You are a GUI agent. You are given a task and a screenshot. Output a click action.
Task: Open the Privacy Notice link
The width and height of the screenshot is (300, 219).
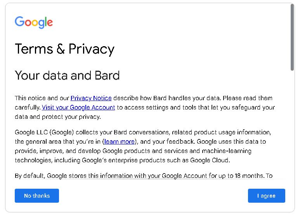[x=91, y=98]
